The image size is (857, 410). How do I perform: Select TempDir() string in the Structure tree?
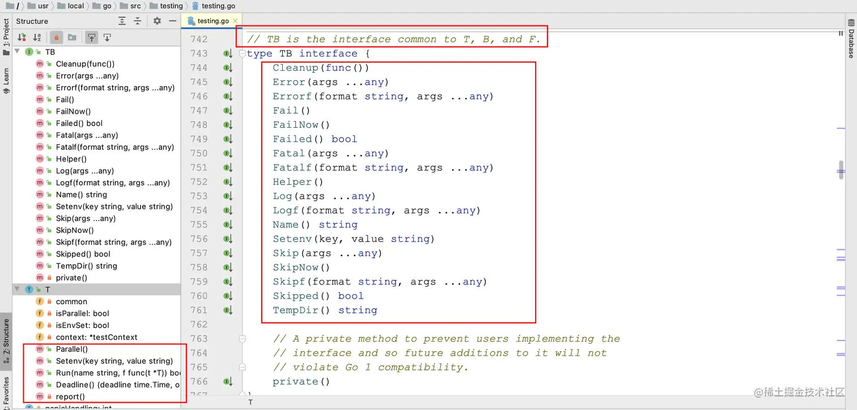86,266
